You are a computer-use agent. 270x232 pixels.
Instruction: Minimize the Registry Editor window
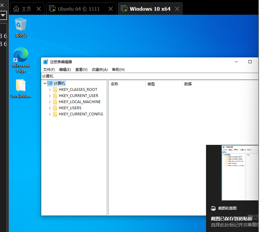click(236, 62)
